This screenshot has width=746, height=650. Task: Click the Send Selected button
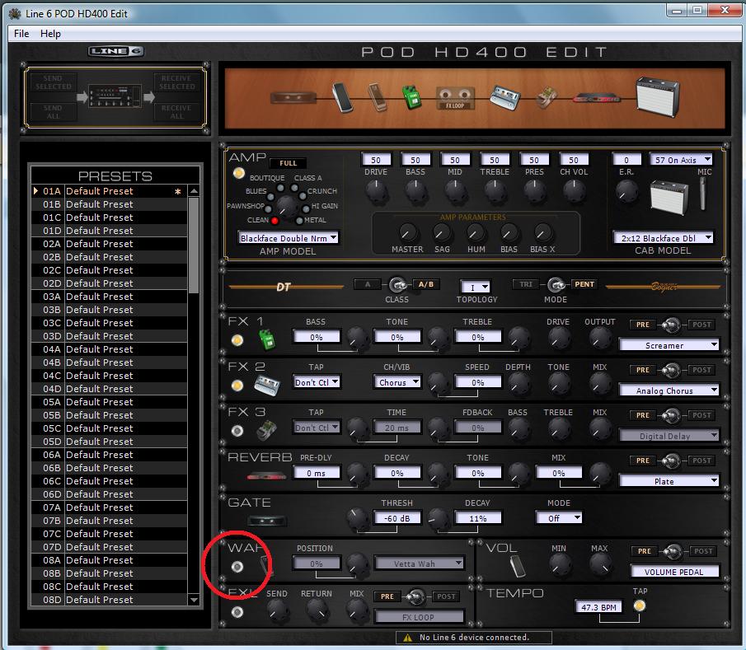[54, 82]
